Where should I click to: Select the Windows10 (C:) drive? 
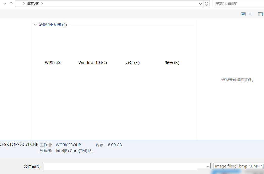tap(93, 63)
